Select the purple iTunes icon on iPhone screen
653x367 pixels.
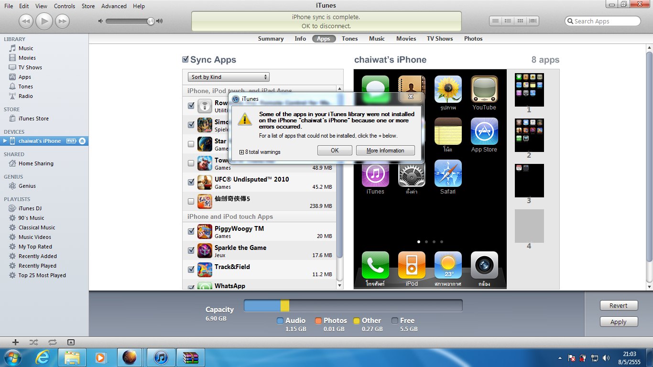[x=375, y=173]
